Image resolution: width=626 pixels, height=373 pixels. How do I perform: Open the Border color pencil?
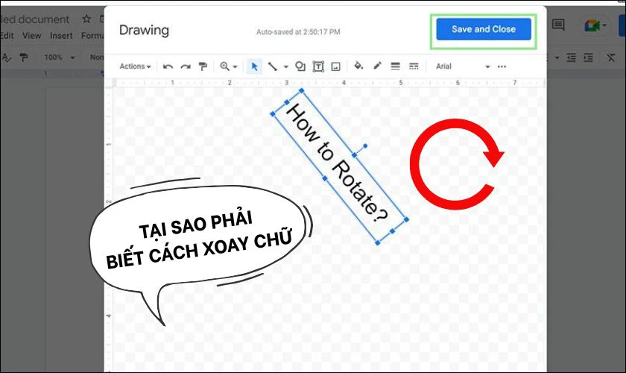[x=377, y=66]
